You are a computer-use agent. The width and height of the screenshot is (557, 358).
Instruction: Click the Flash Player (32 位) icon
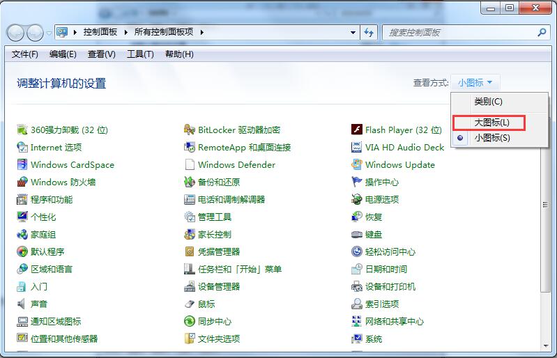coord(357,130)
